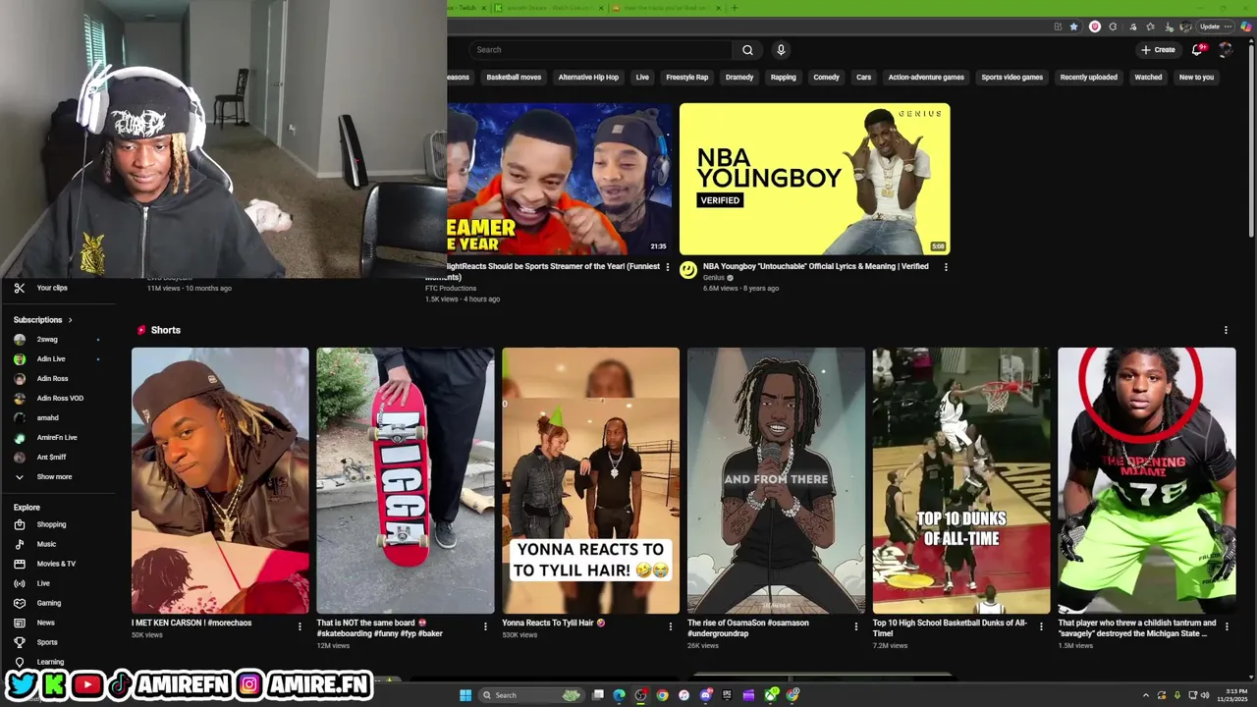Open Google Chrome from taskbar
Viewport: 1257px width, 707px height.
(663, 695)
